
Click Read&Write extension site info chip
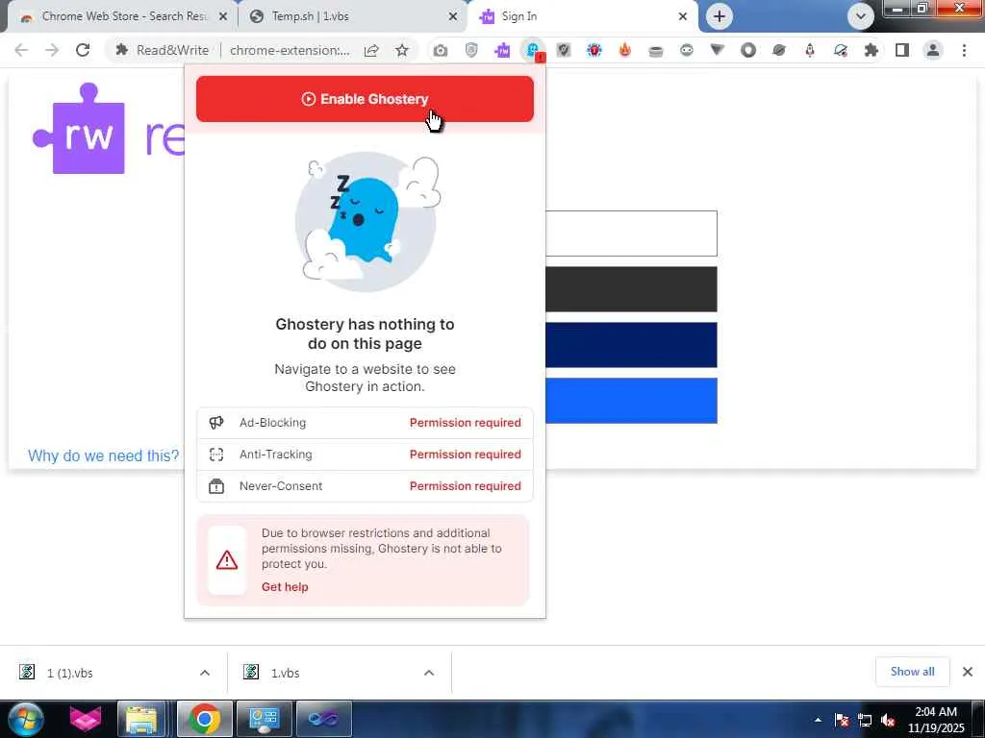coord(162,50)
